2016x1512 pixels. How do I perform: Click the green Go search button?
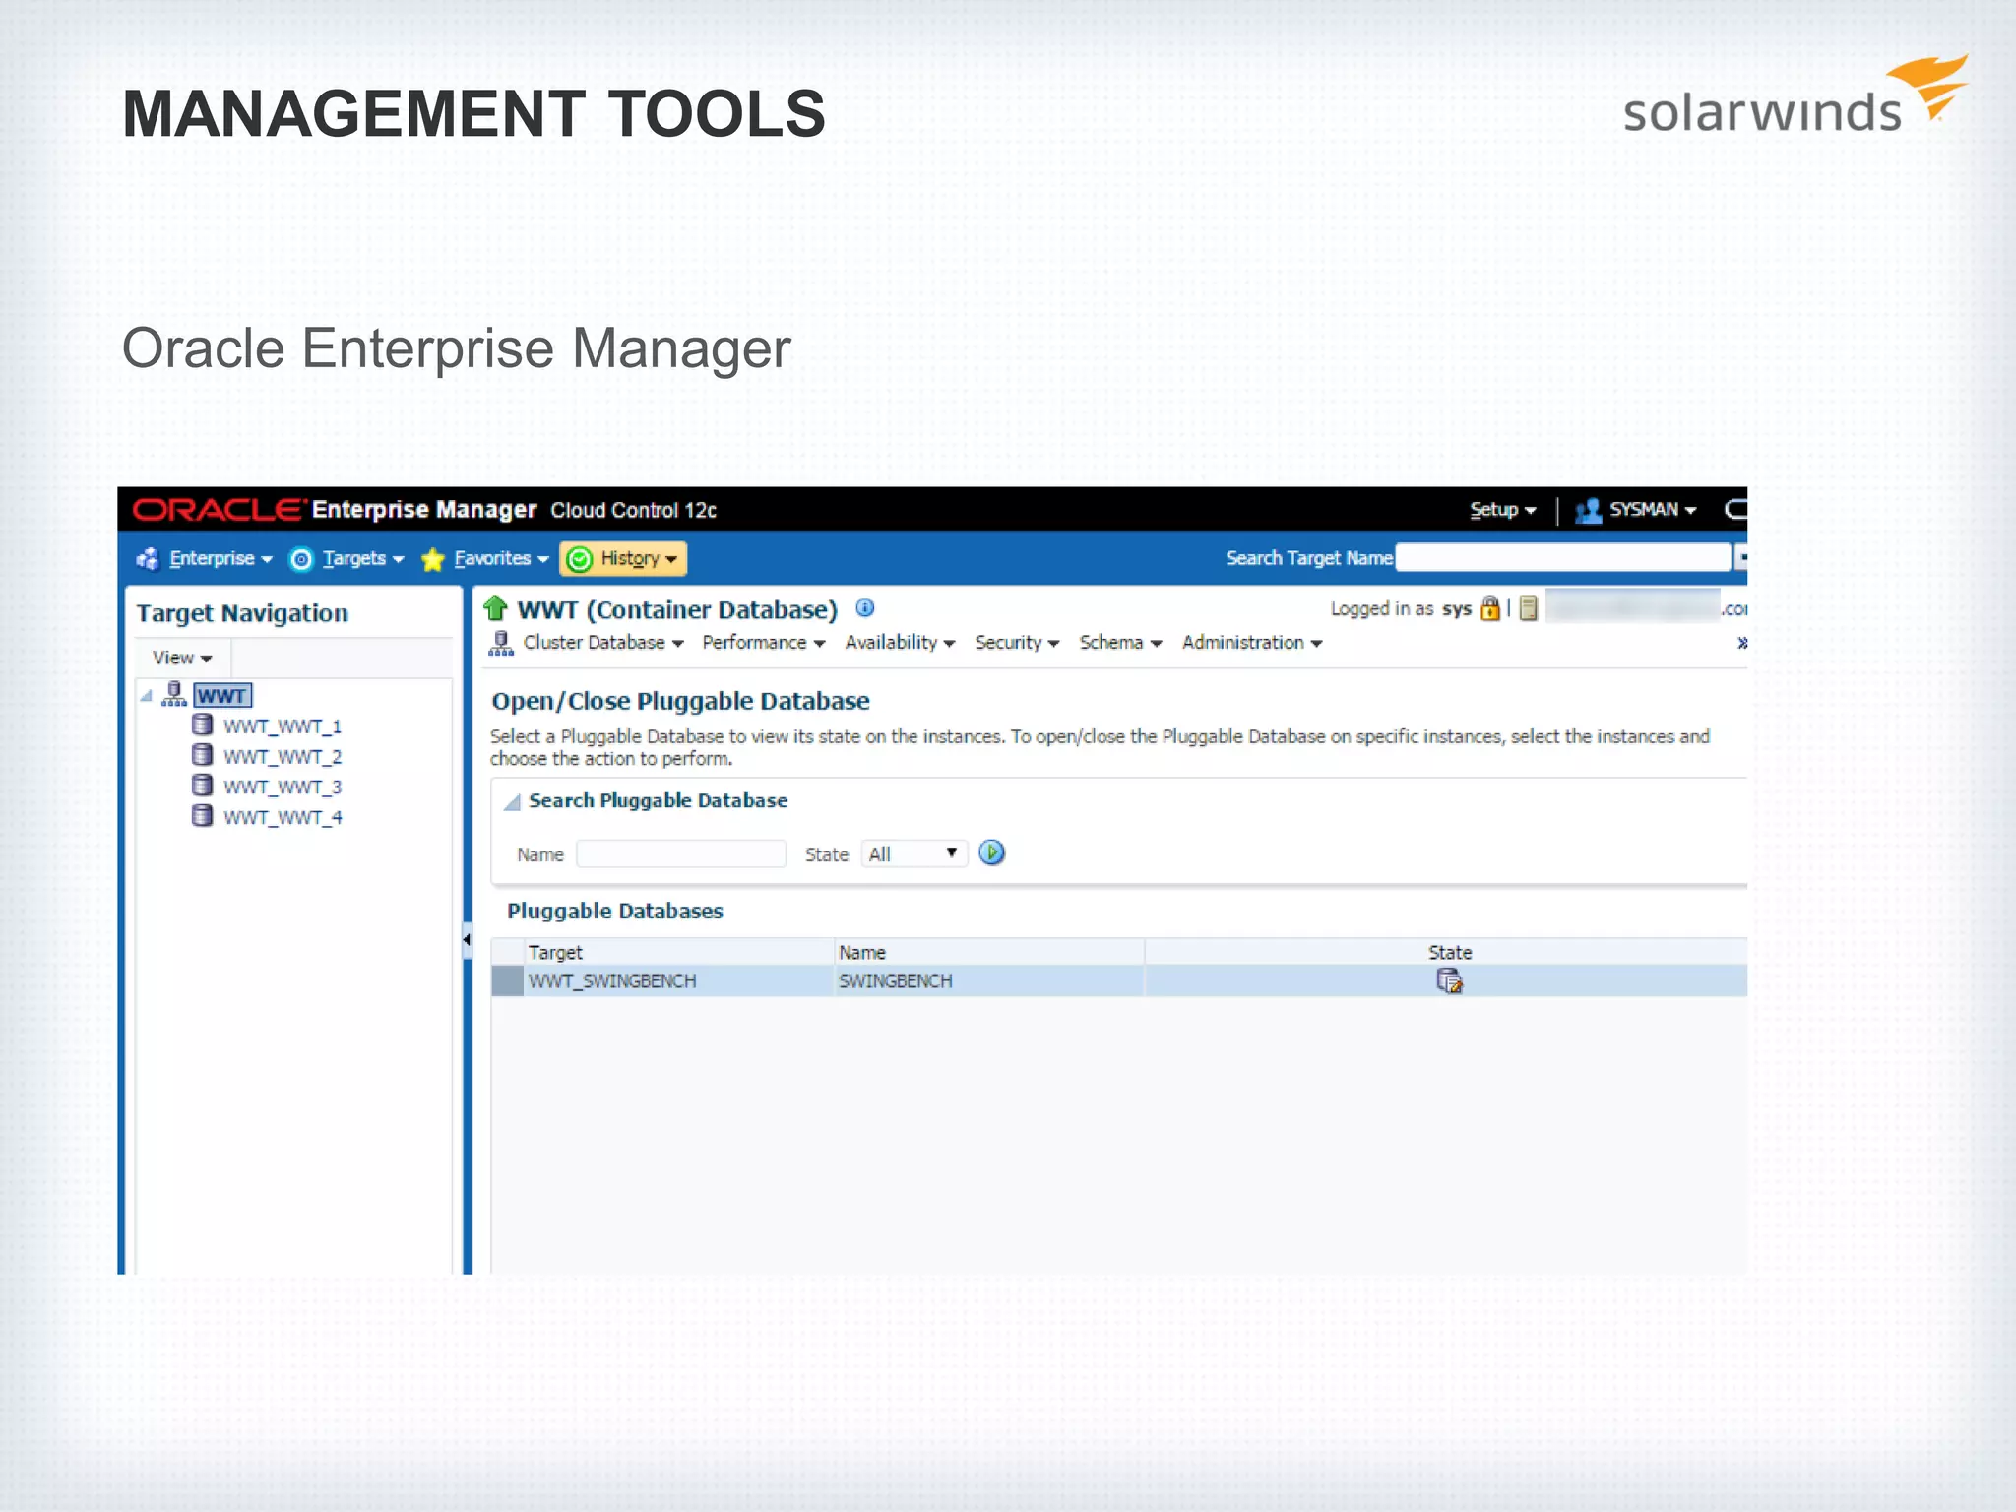pos(992,852)
